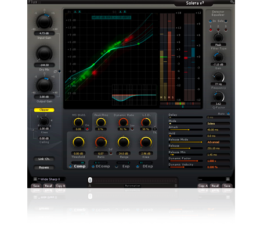The width and height of the screenshot is (264, 226).
Task: Select Detector Equalizer band 1 LED
Action: [x=211, y=30]
